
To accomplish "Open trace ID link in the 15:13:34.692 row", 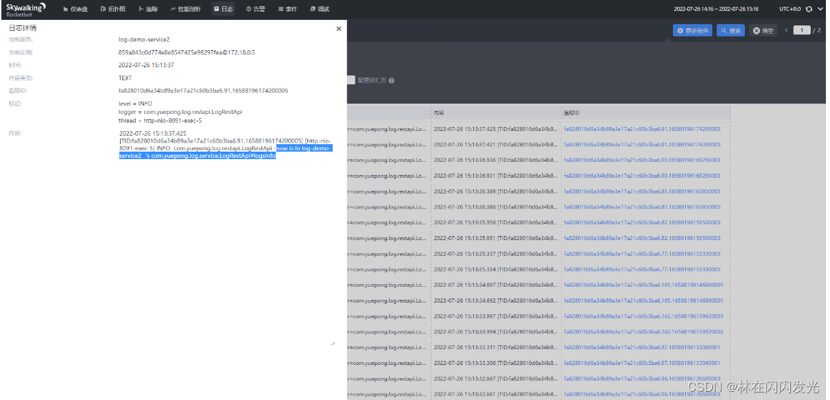I will point(643,301).
